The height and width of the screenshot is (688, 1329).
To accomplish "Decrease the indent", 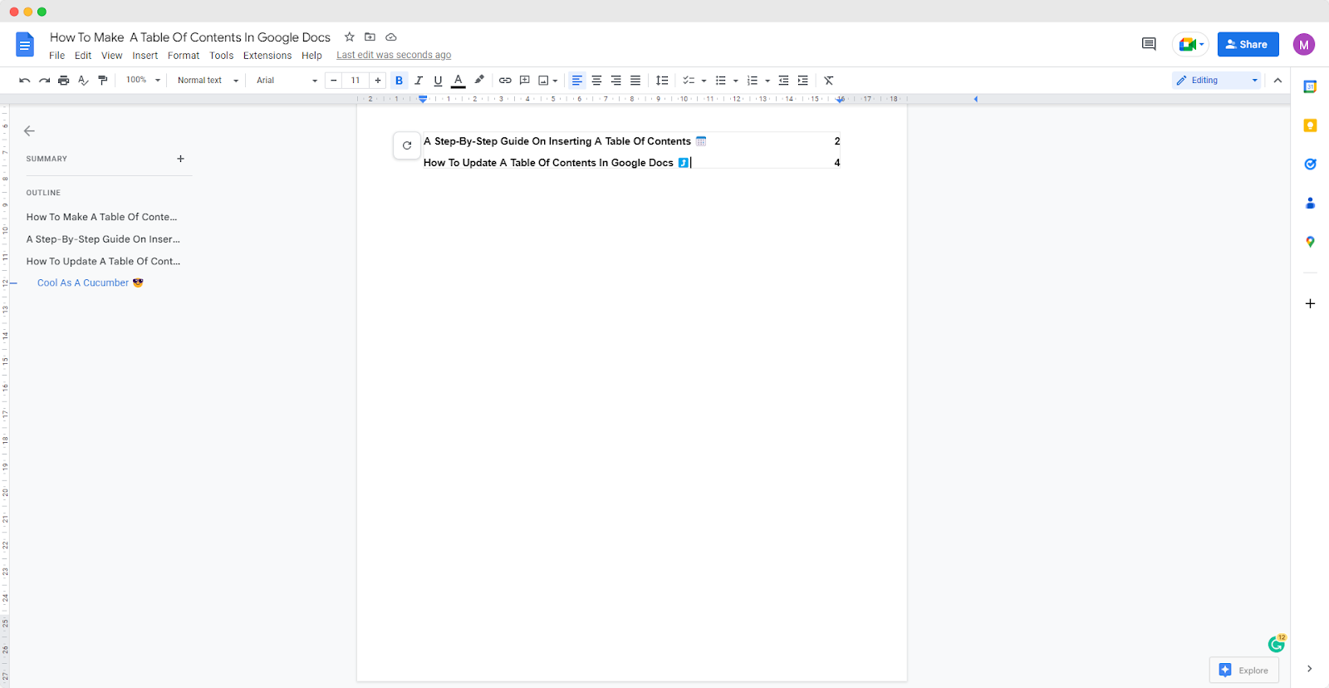I will (783, 81).
